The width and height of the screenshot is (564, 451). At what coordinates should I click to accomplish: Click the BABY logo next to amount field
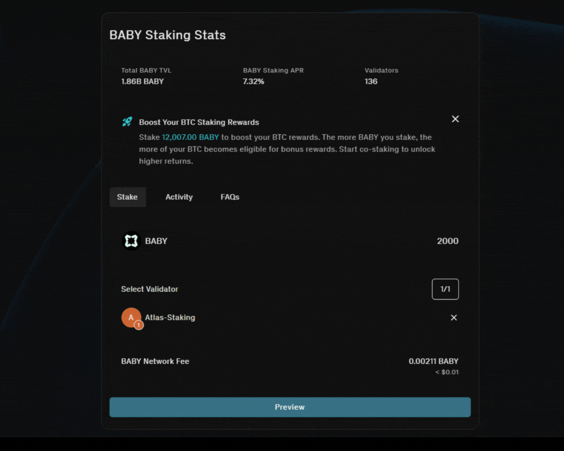pos(131,240)
